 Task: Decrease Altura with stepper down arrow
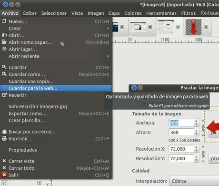point(196,134)
